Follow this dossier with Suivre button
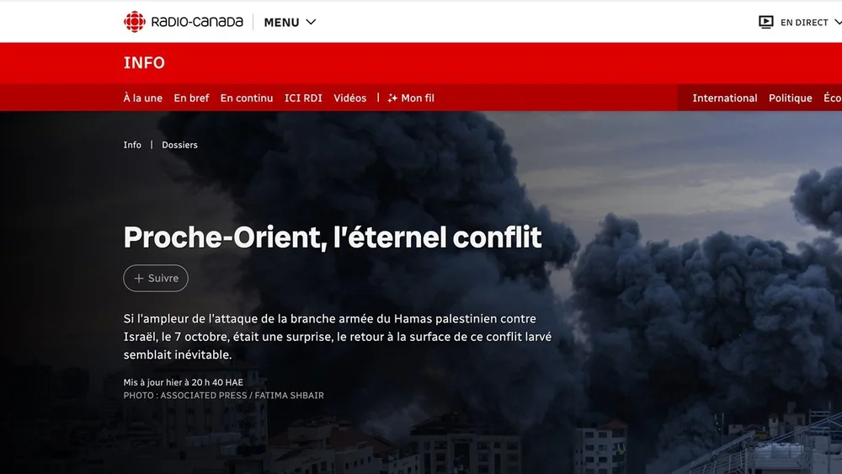The width and height of the screenshot is (842, 474). 156,278
